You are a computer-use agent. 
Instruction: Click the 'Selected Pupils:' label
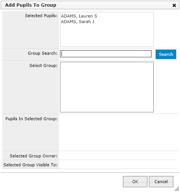(41, 16)
